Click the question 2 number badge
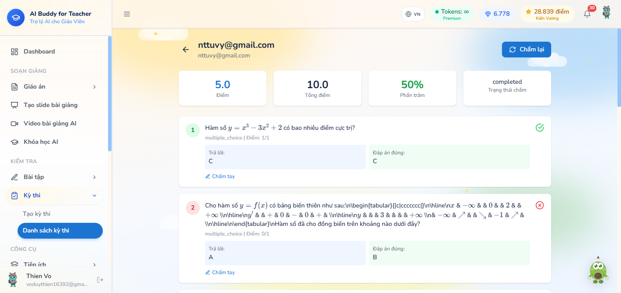Viewport: 621px width, 293px height. coord(193,208)
